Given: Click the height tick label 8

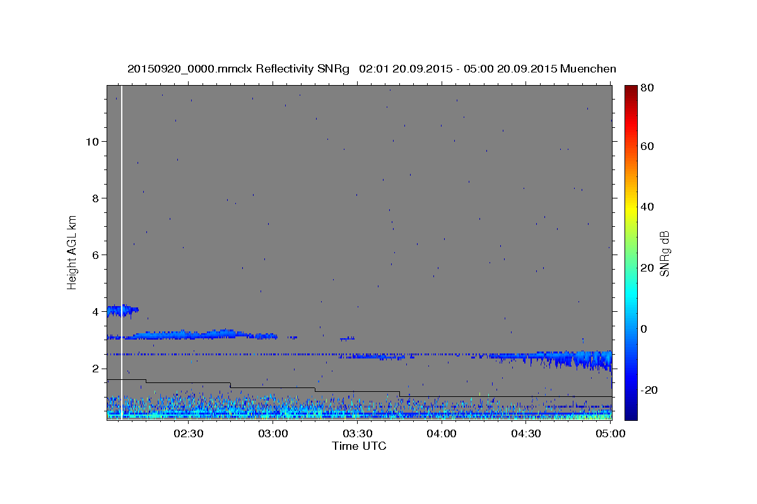Looking at the screenshot, I should click(95, 198).
